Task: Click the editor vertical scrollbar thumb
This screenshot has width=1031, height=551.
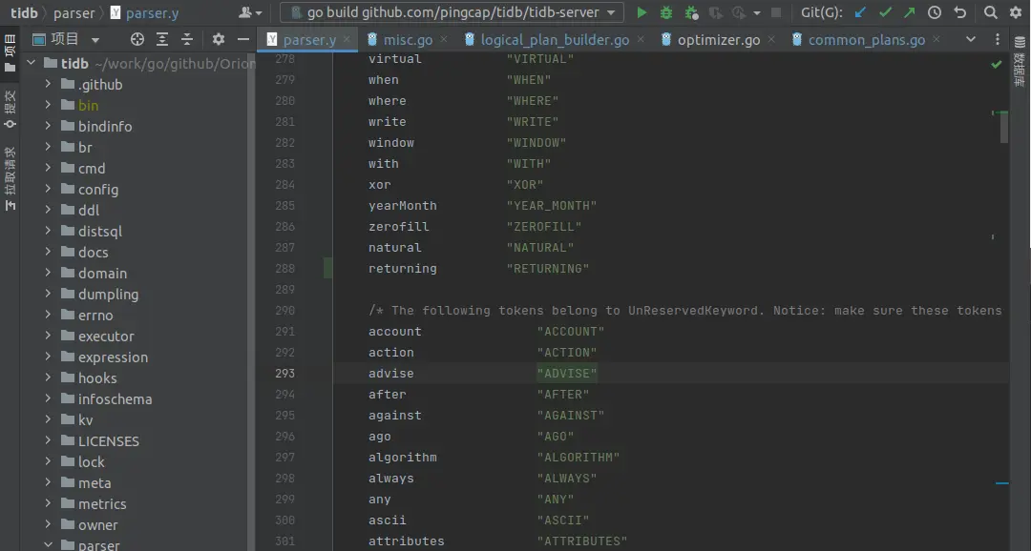Action: [1003, 127]
